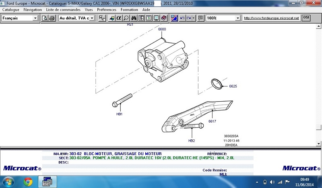Screen dimensions: 322x188
Task: Open the Vues menu
Action: (x=89, y=10)
